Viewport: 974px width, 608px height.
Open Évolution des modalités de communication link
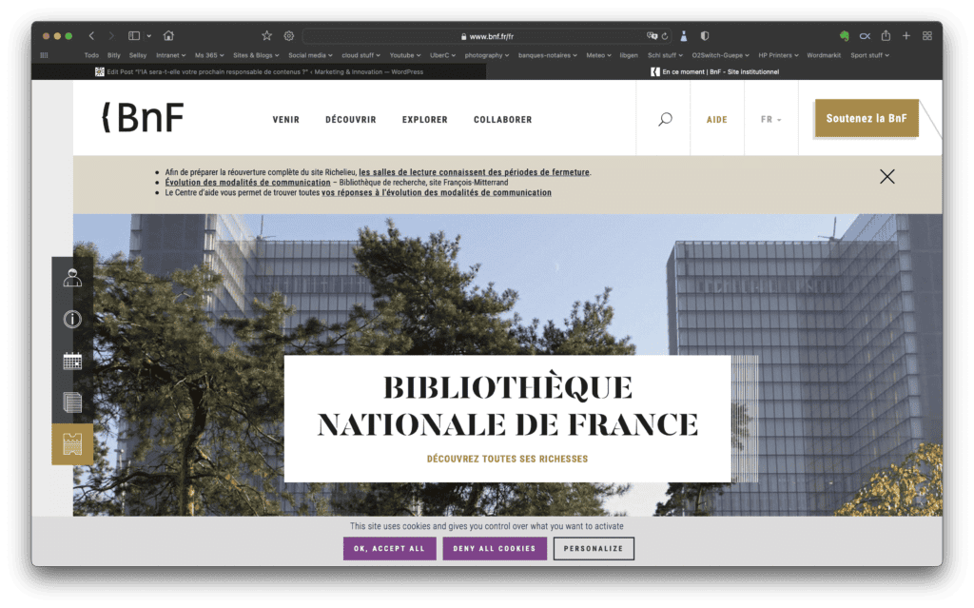point(247,182)
